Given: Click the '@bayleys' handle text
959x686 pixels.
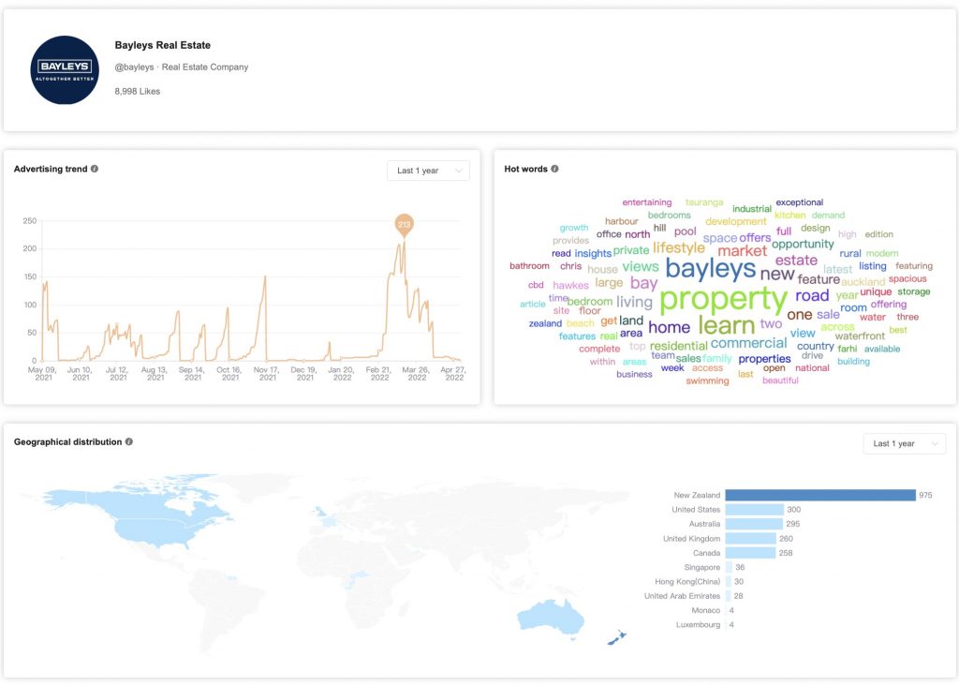Looking at the screenshot, I should (x=135, y=67).
